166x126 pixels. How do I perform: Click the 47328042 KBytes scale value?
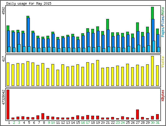3,97
